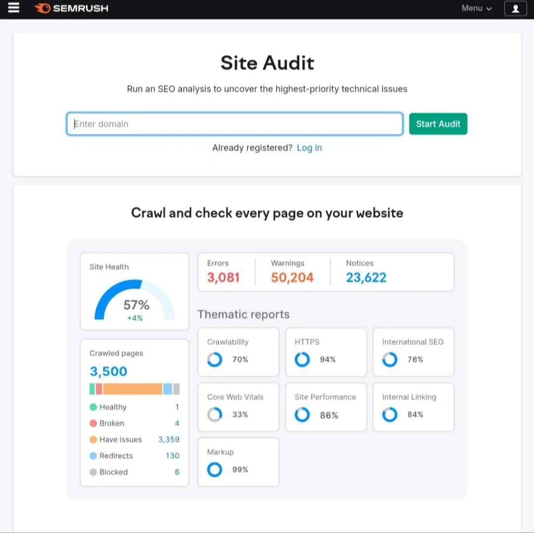Follow the Log in link
This screenshot has width=534, height=533.
click(x=309, y=148)
